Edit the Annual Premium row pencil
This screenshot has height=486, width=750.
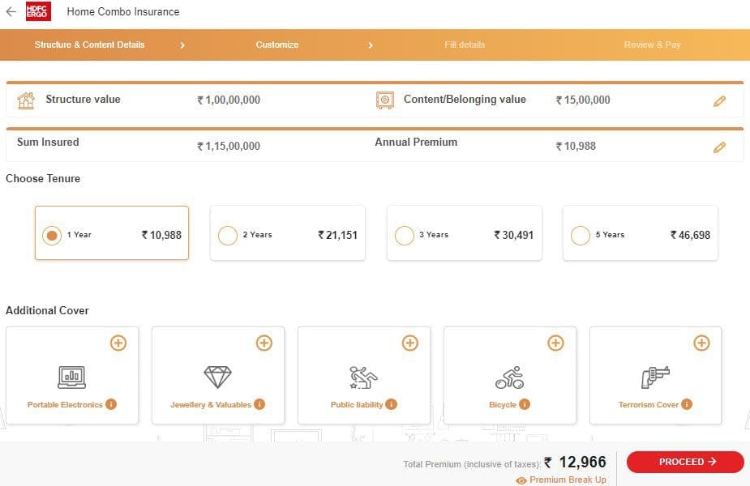[x=719, y=147]
